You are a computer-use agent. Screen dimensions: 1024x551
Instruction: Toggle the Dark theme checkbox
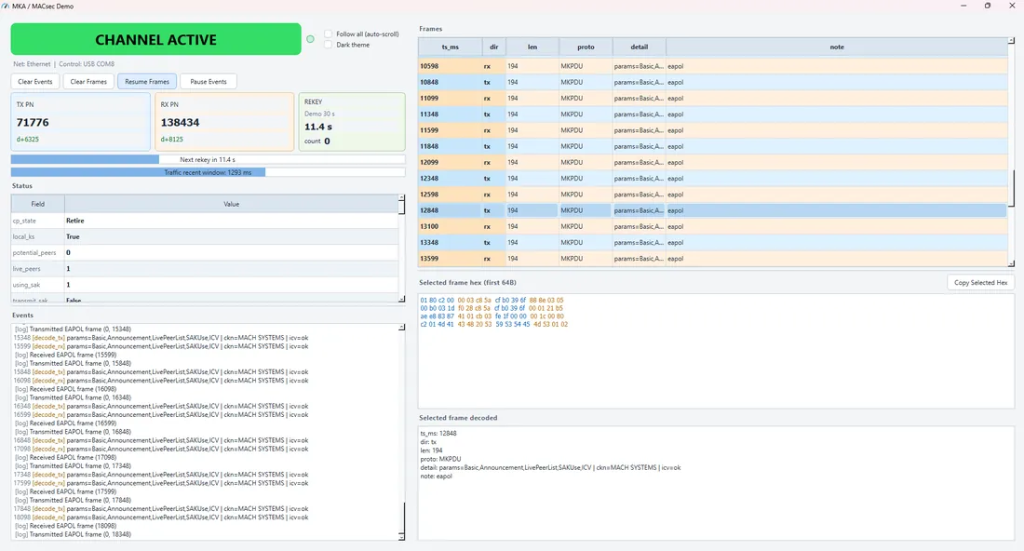tap(329, 45)
